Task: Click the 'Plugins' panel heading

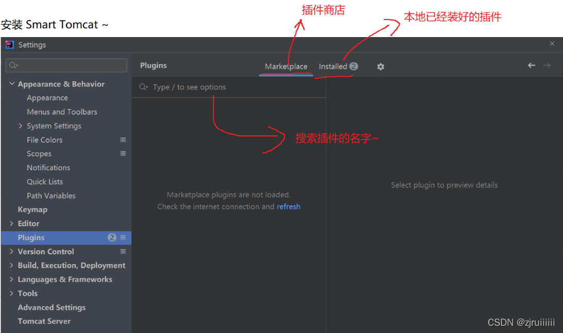Action: (x=153, y=65)
